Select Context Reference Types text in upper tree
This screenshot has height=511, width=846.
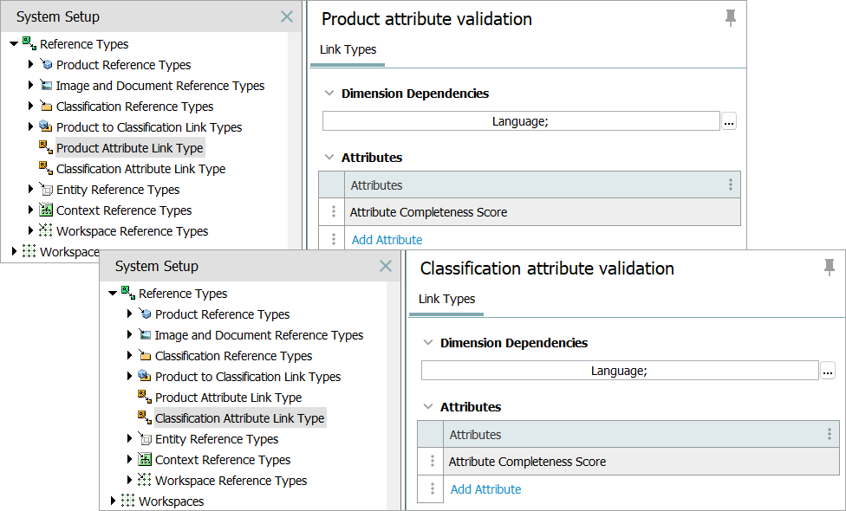(x=124, y=210)
